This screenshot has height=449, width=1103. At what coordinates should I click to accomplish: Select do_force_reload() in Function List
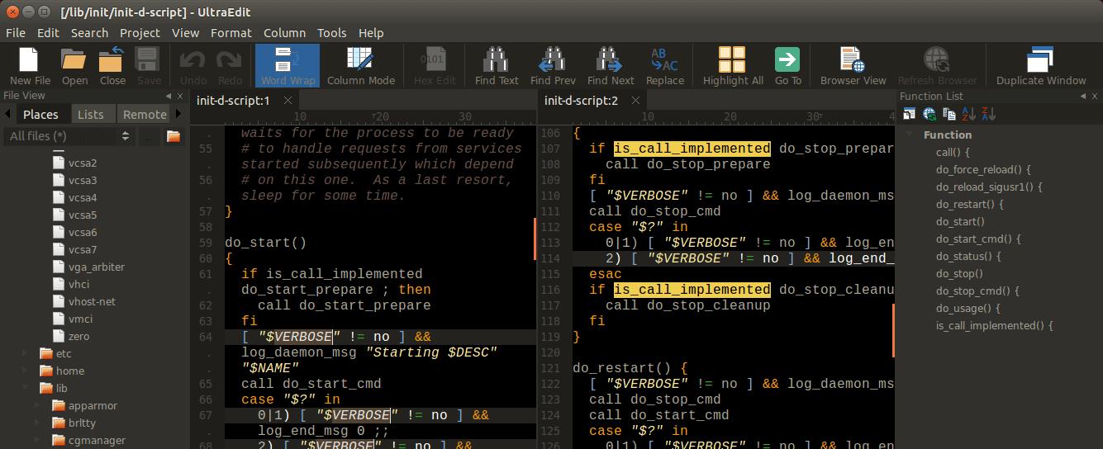click(x=983, y=169)
